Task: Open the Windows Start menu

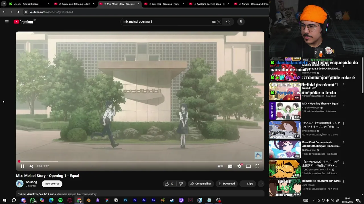Action: 5,200
